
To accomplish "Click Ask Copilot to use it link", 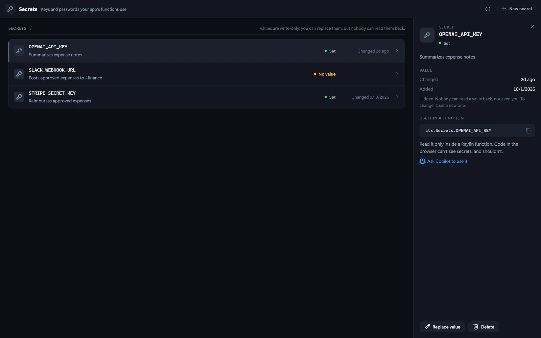I will tap(443, 161).
